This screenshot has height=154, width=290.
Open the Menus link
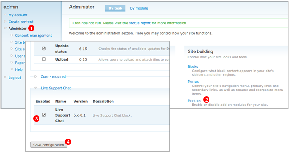(193, 81)
